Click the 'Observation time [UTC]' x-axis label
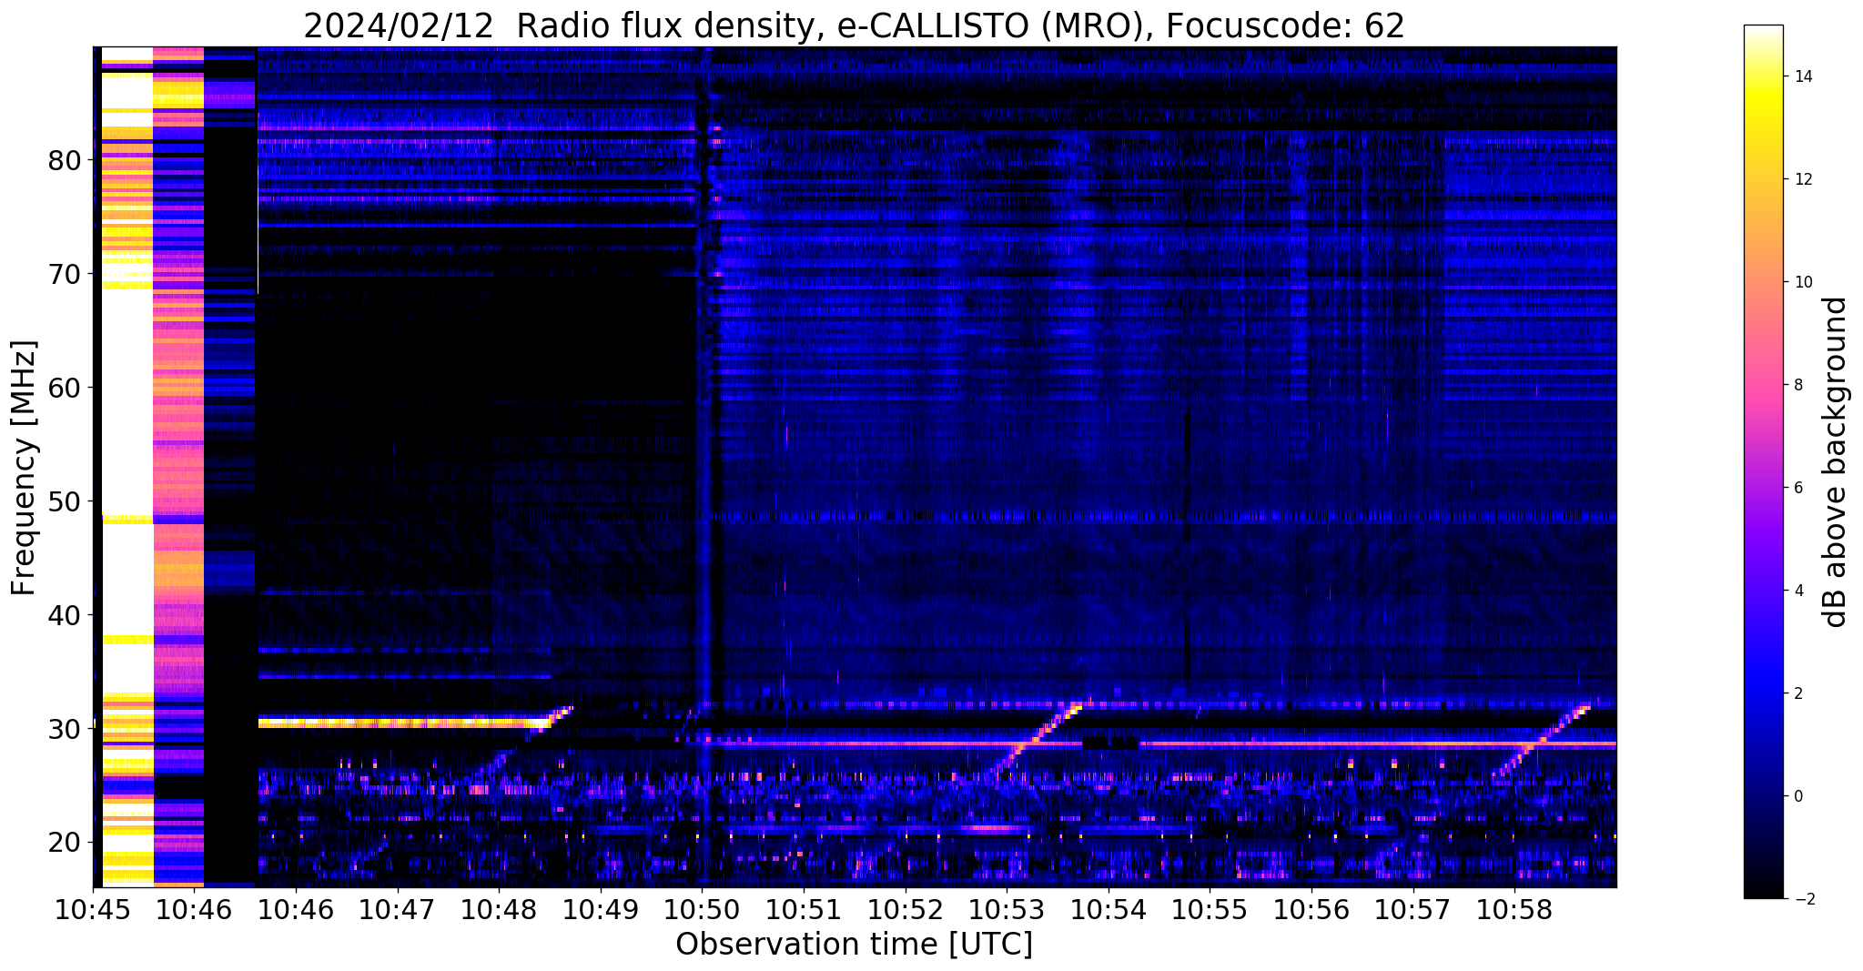1863x971 pixels. 854,944
